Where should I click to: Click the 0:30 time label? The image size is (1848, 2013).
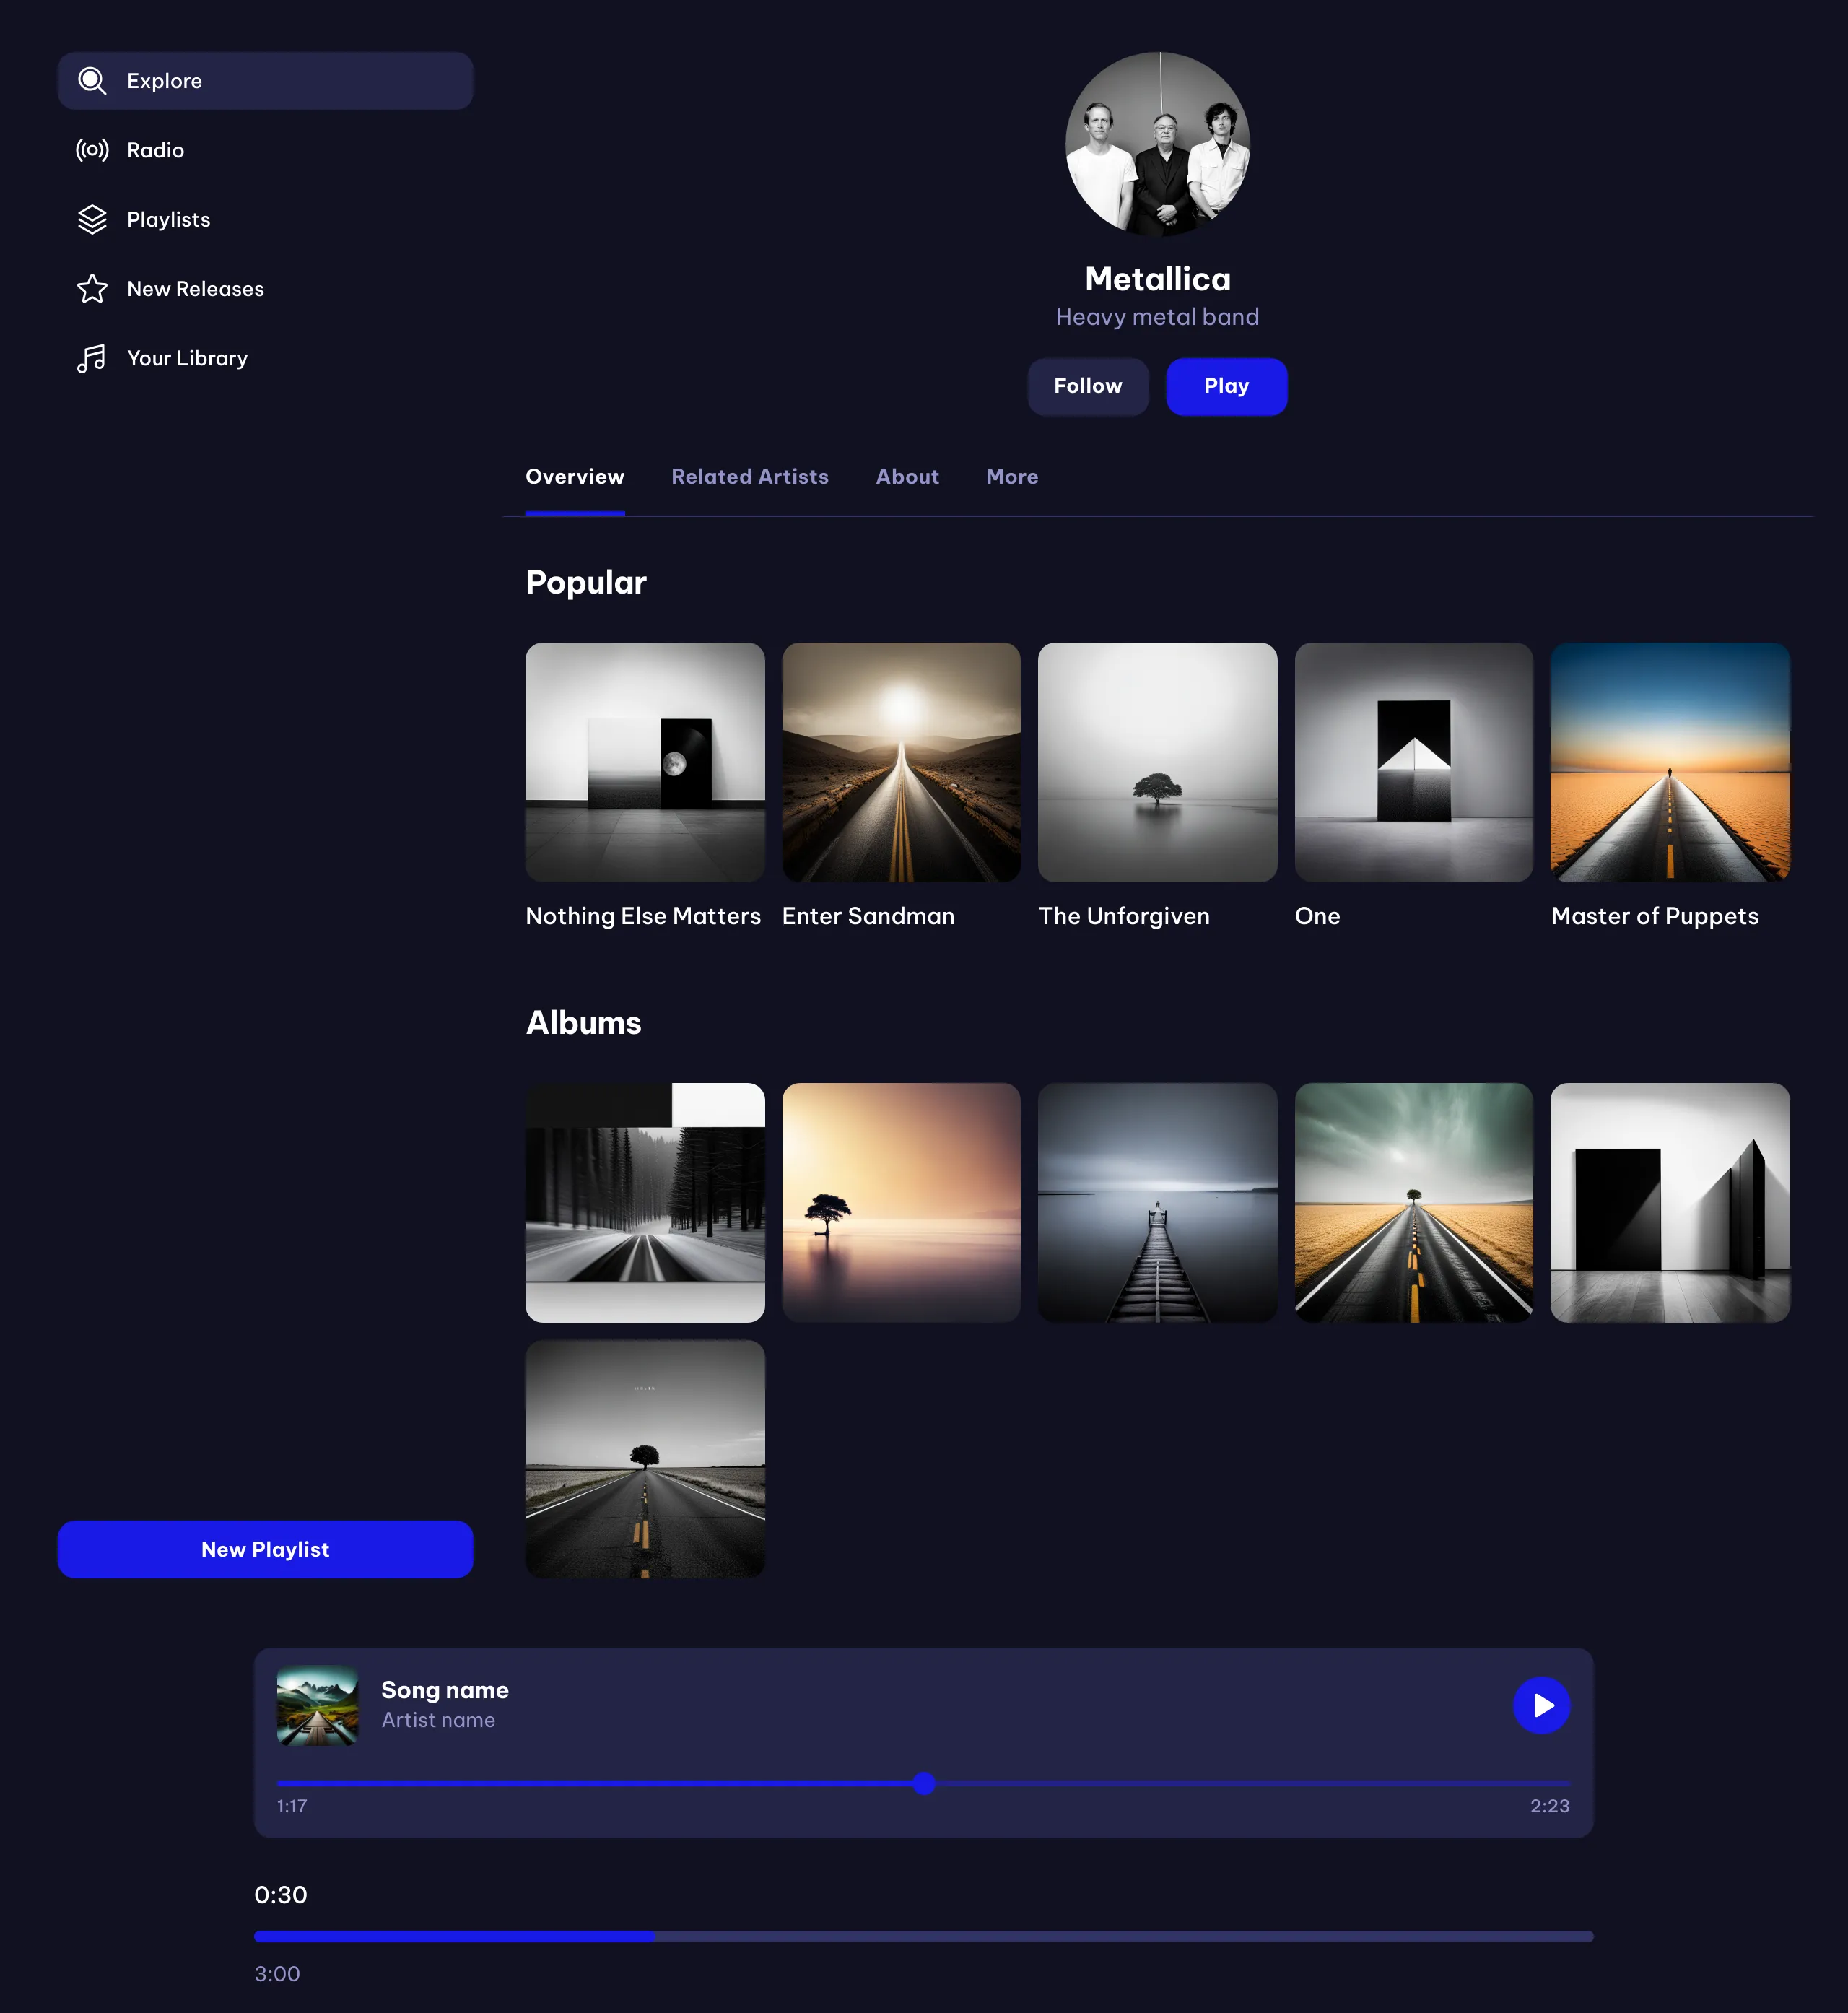[x=281, y=1895]
